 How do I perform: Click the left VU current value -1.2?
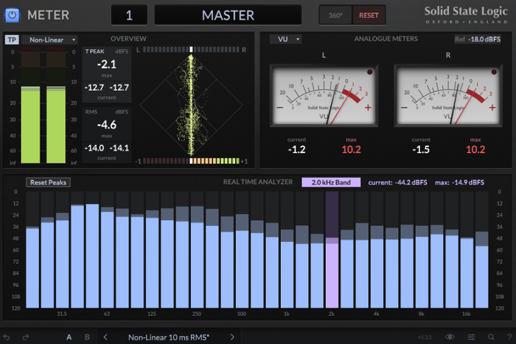point(296,149)
